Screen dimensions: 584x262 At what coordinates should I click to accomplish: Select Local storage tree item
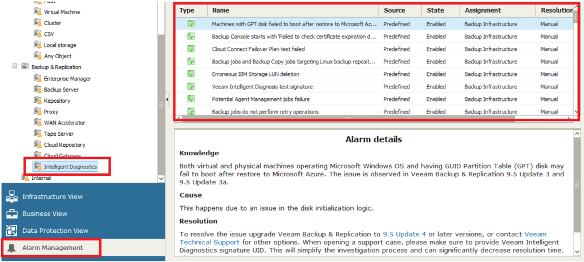pyautogui.click(x=60, y=45)
